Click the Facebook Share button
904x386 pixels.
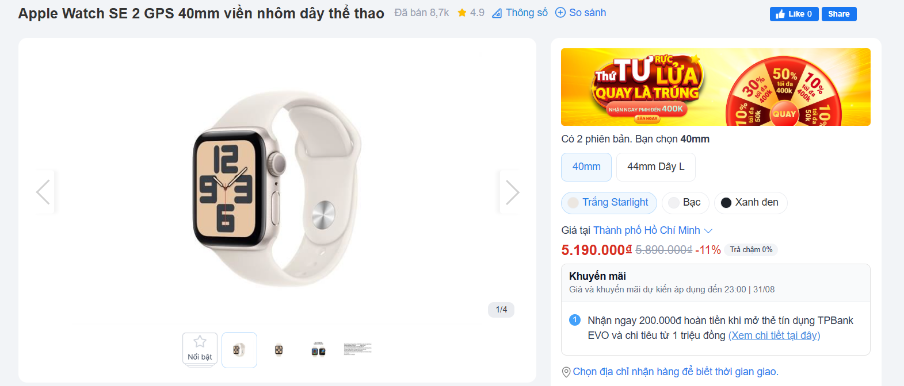[x=838, y=14]
